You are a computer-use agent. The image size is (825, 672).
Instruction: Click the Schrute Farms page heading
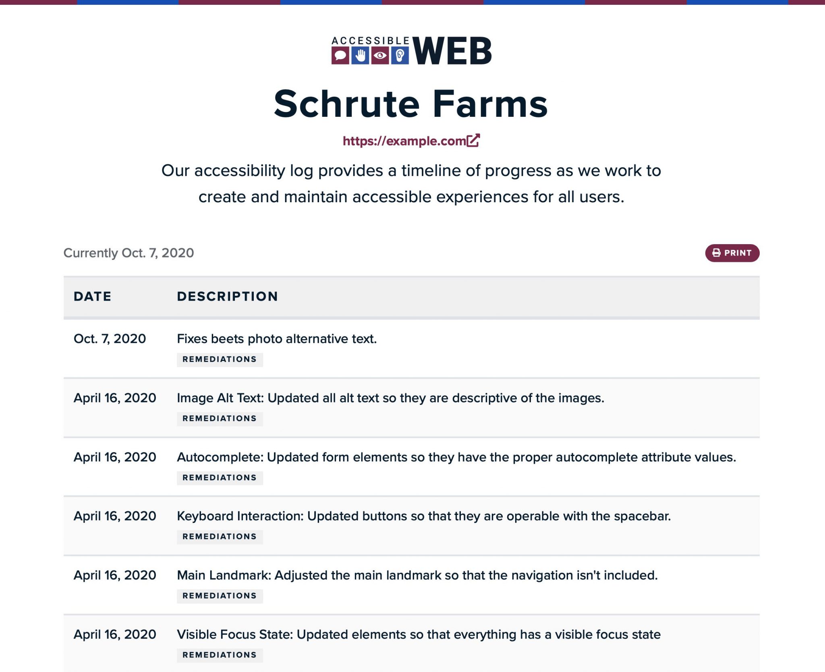(411, 104)
